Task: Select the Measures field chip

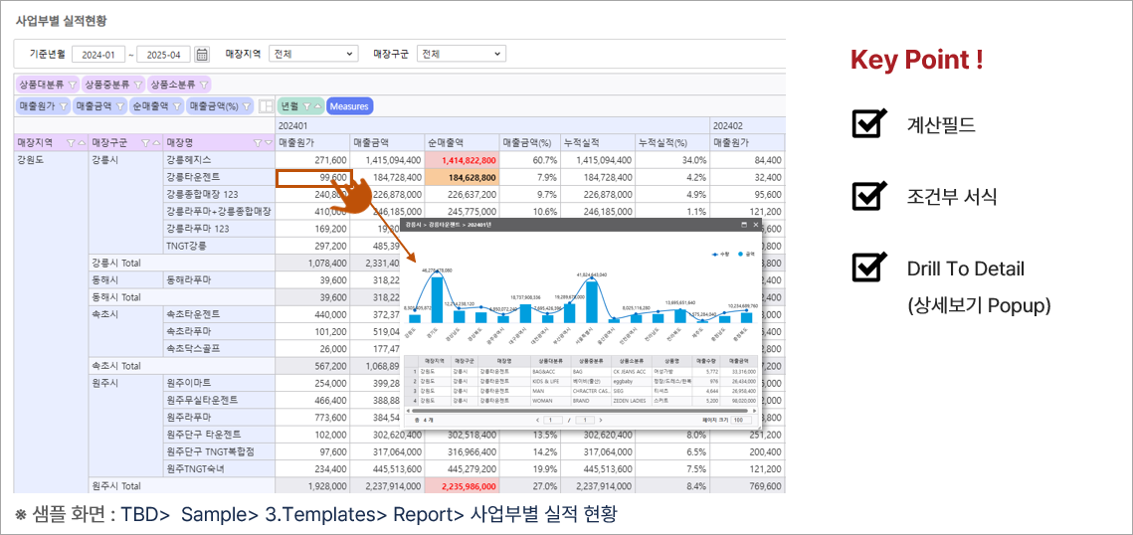Action: 349,106
